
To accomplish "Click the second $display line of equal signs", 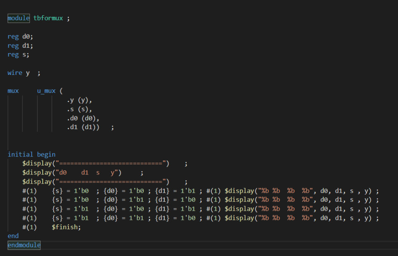I will (105, 182).
